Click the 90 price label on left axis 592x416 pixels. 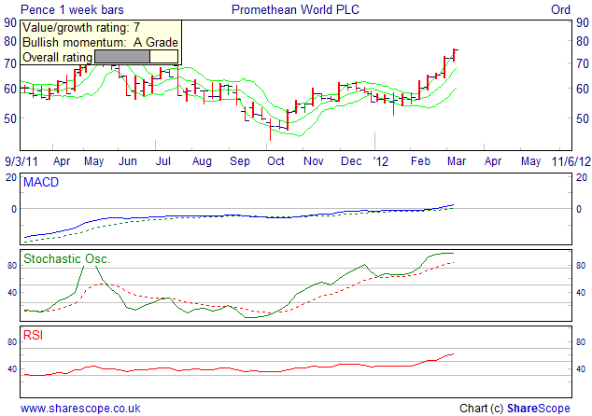(10, 22)
